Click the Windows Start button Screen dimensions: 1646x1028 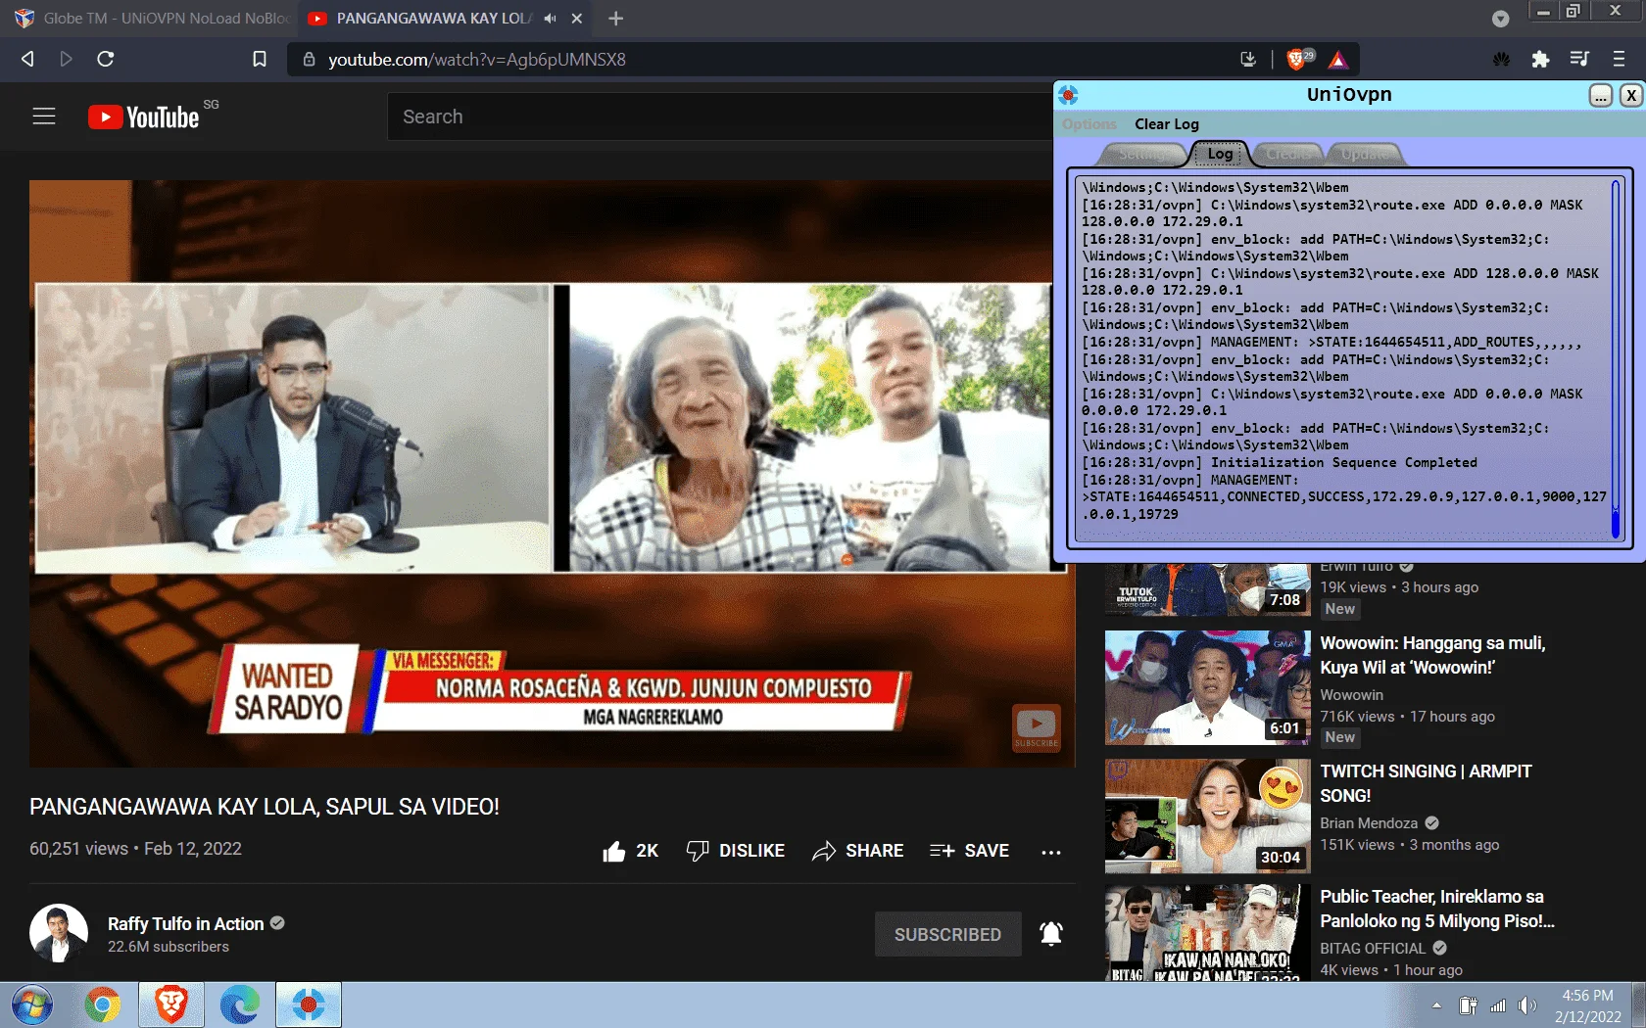click(32, 1005)
